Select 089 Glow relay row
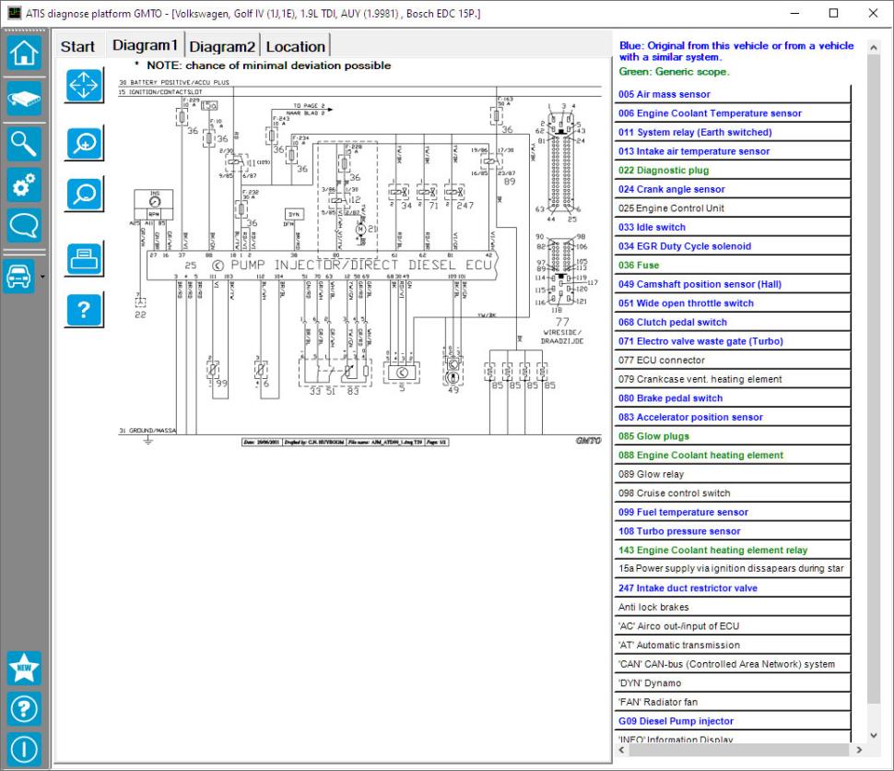Screen dimensions: 894x771 tap(732, 474)
